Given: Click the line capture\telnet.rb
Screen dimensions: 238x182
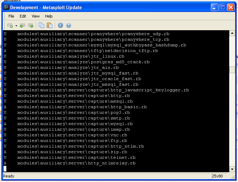Looking at the screenshot, I should (x=70, y=157).
